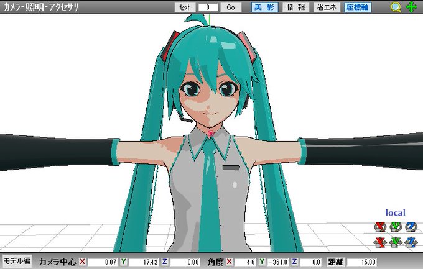Toggle the 座標軸 coordinate axis button
This screenshot has width=423, height=269.
tap(358, 7)
